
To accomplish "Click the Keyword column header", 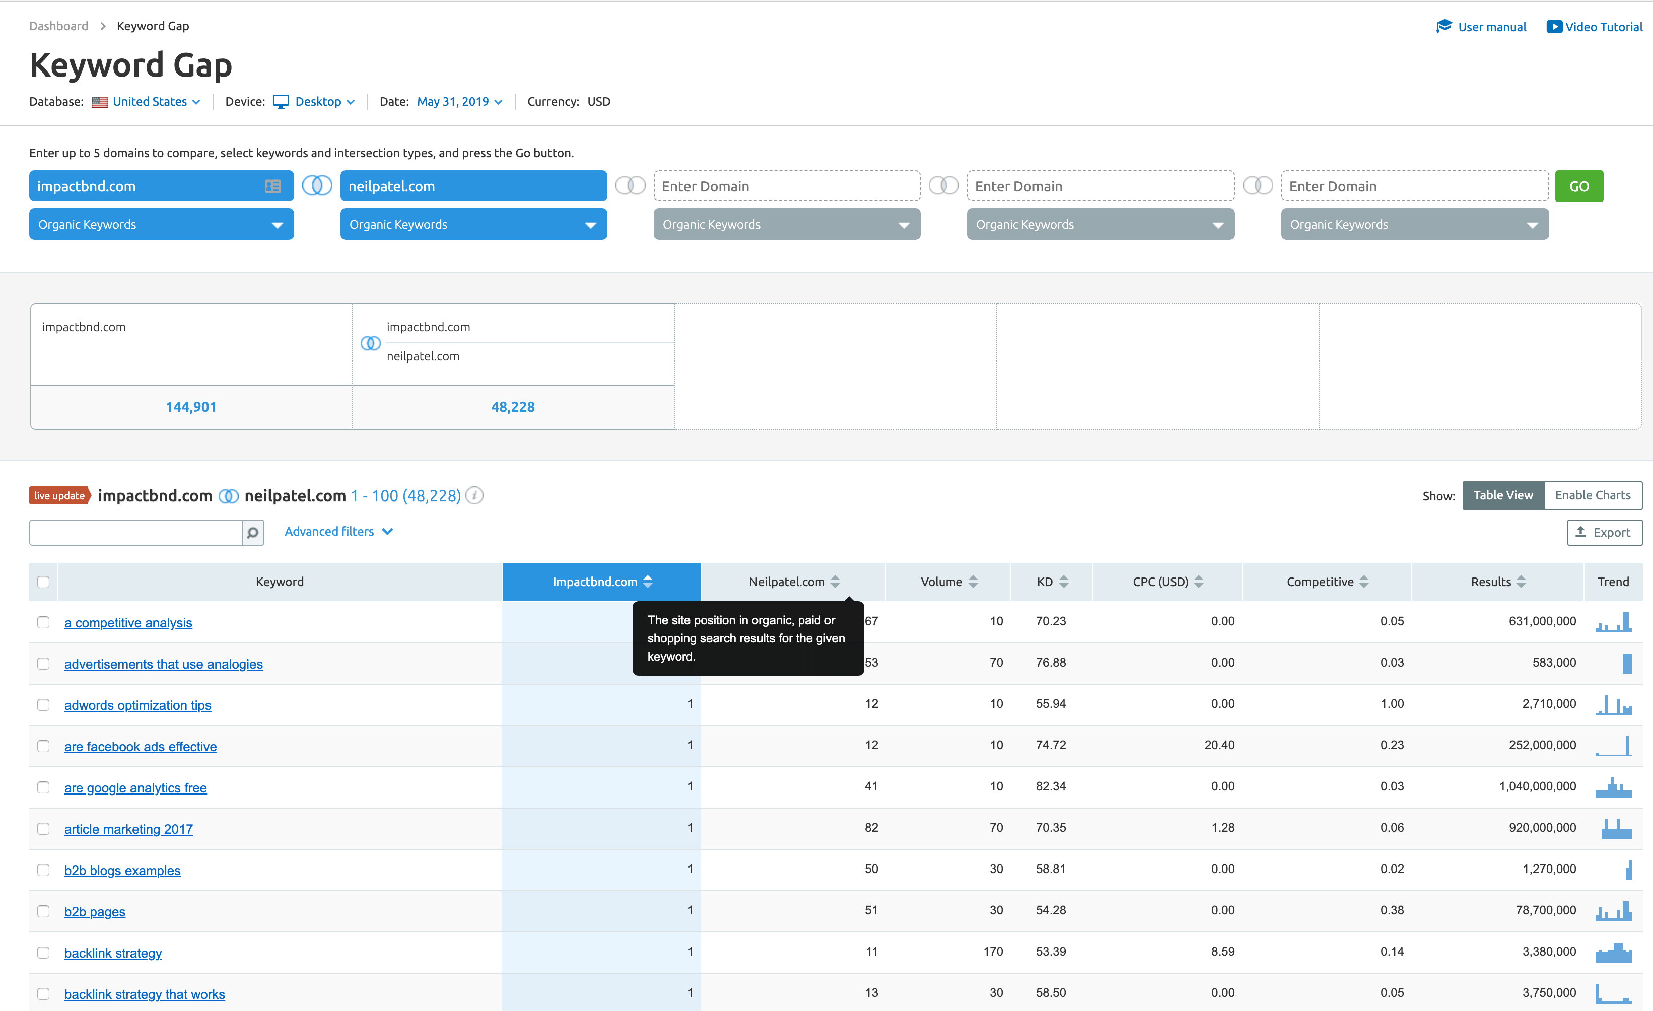I will [x=280, y=581].
